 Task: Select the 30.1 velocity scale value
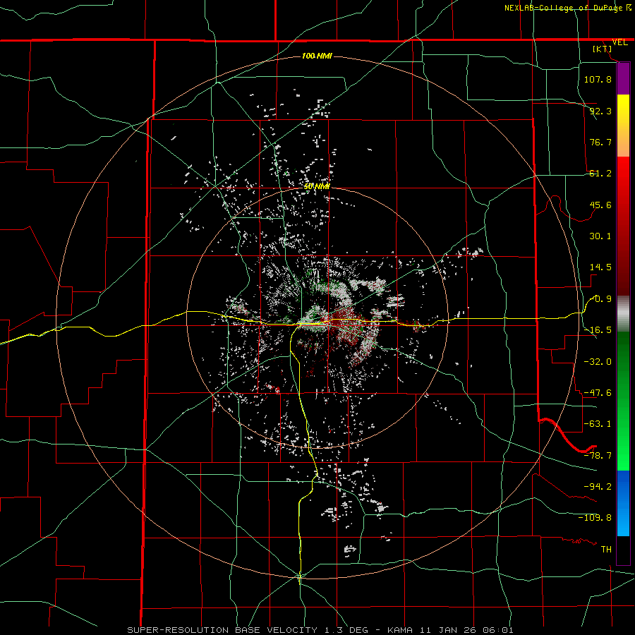pos(600,236)
